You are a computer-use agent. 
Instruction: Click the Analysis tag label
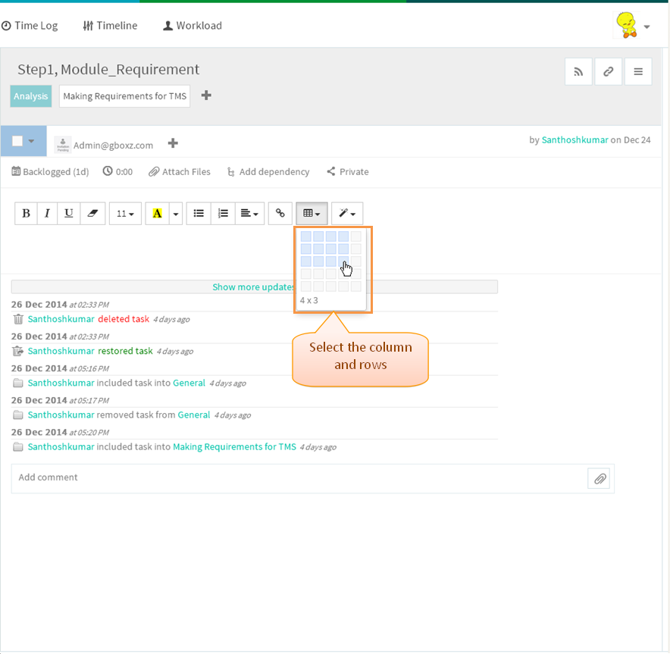point(31,96)
